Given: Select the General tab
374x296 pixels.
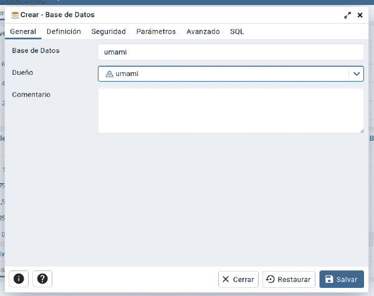Looking at the screenshot, I should click(x=23, y=32).
